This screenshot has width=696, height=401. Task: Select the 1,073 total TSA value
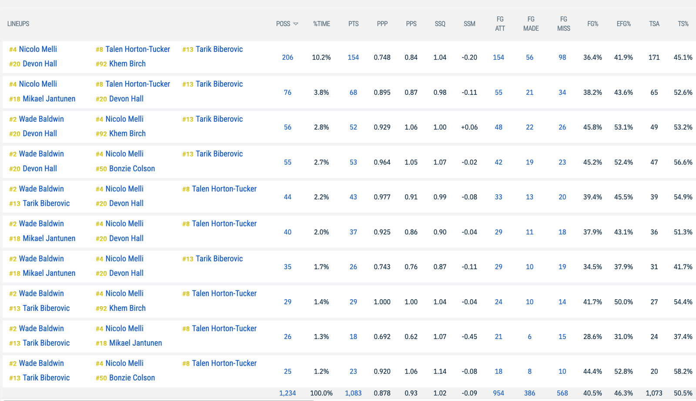[654, 393]
